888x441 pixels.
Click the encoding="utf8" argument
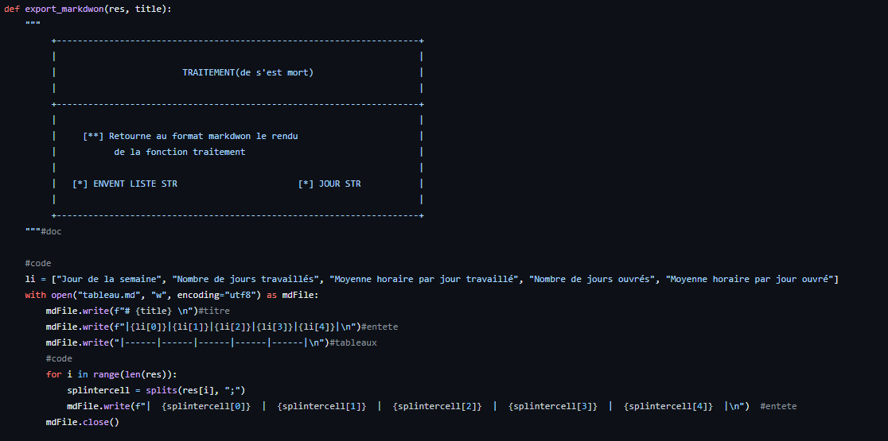point(217,295)
